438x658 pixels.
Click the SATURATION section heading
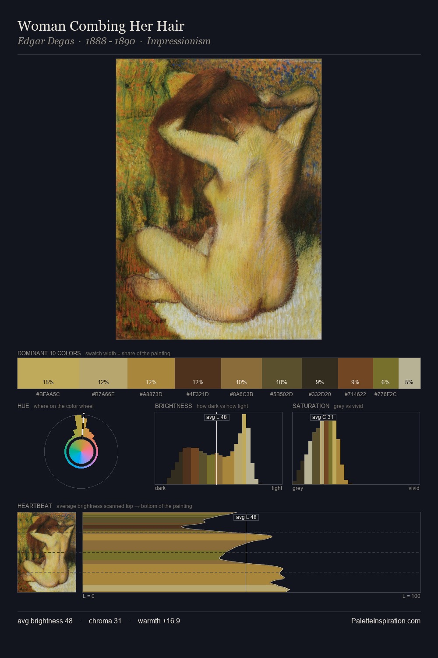pos(311,406)
